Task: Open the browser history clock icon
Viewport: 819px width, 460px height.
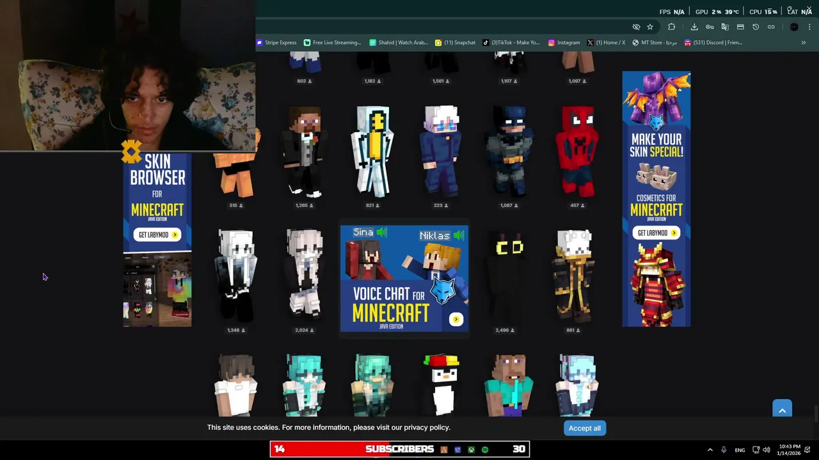Action: 756,27
